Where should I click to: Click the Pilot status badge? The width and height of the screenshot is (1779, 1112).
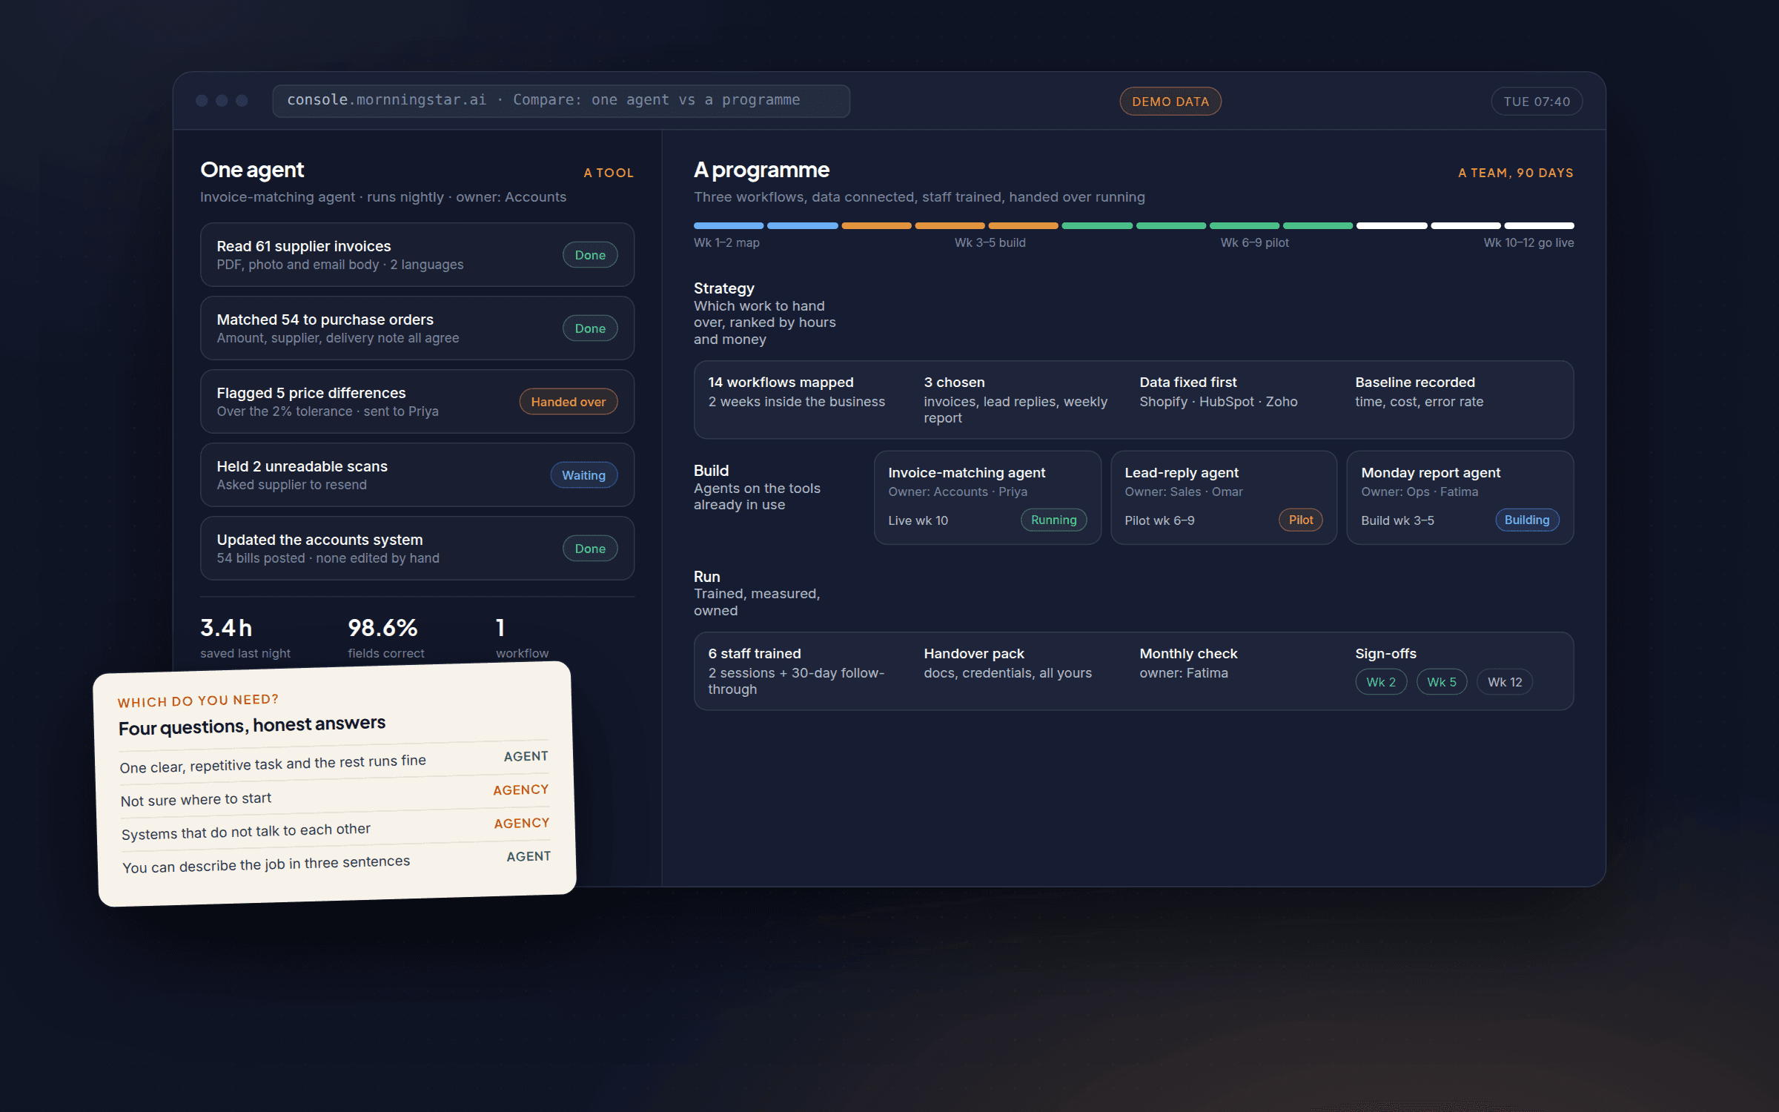1300,520
